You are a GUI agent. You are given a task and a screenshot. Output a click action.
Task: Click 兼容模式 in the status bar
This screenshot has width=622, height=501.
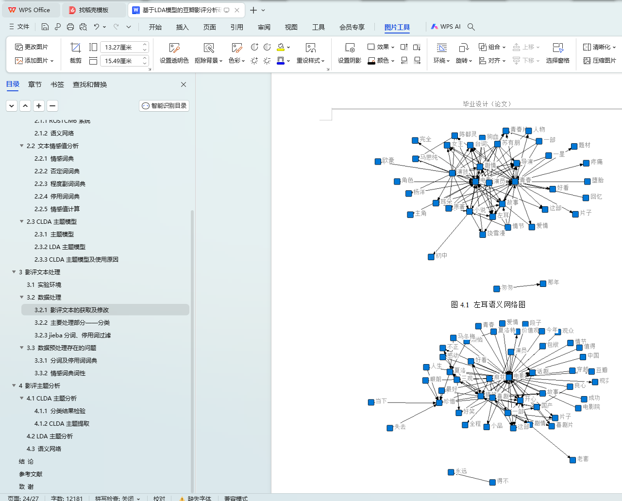coord(236,499)
